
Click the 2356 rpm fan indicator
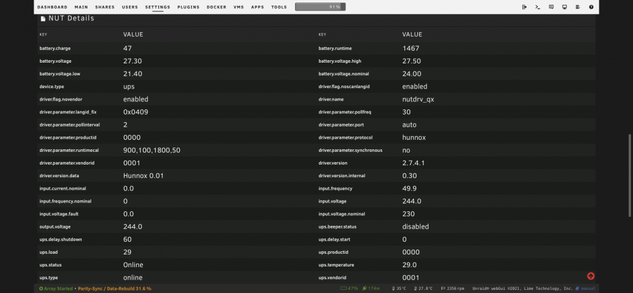click(x=452, y=289)
